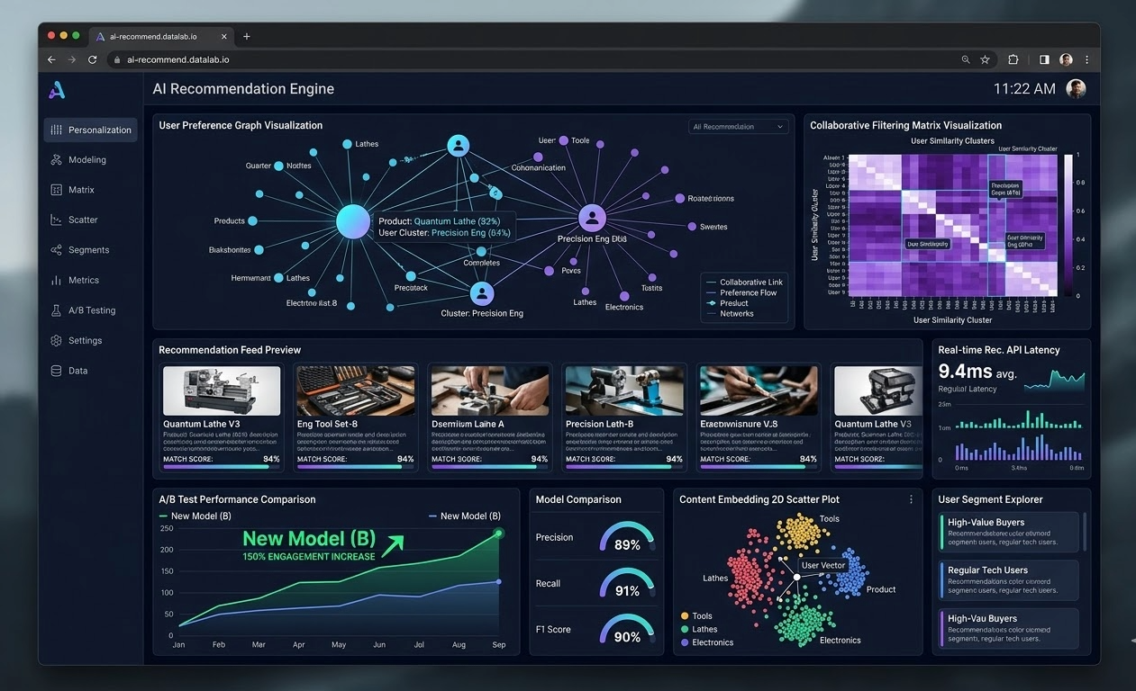1136x691 pixels.
Task: Expand the AI Recommendation dropdown
Action: pyautogui.click(x=739, y=127)
